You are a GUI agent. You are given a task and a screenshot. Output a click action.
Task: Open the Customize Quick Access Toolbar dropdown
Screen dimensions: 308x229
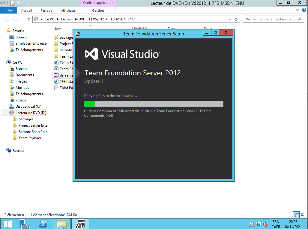point(25,3)
